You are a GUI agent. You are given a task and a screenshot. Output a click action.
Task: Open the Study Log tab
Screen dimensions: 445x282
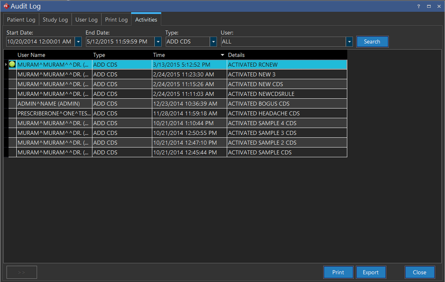(55, 20)
